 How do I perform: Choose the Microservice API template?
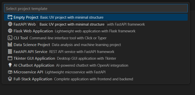click(96, 72)
